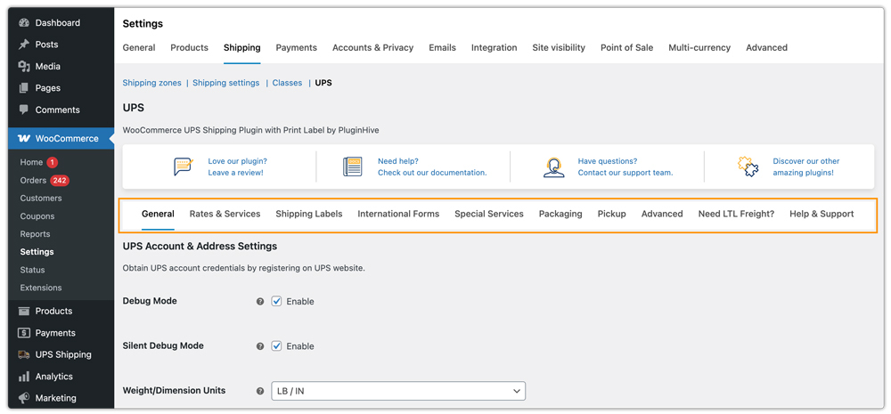Screen dimensions: 891x414
Task: Switch to the Shipping Labels tab
Action: click(x=309, y=214)
